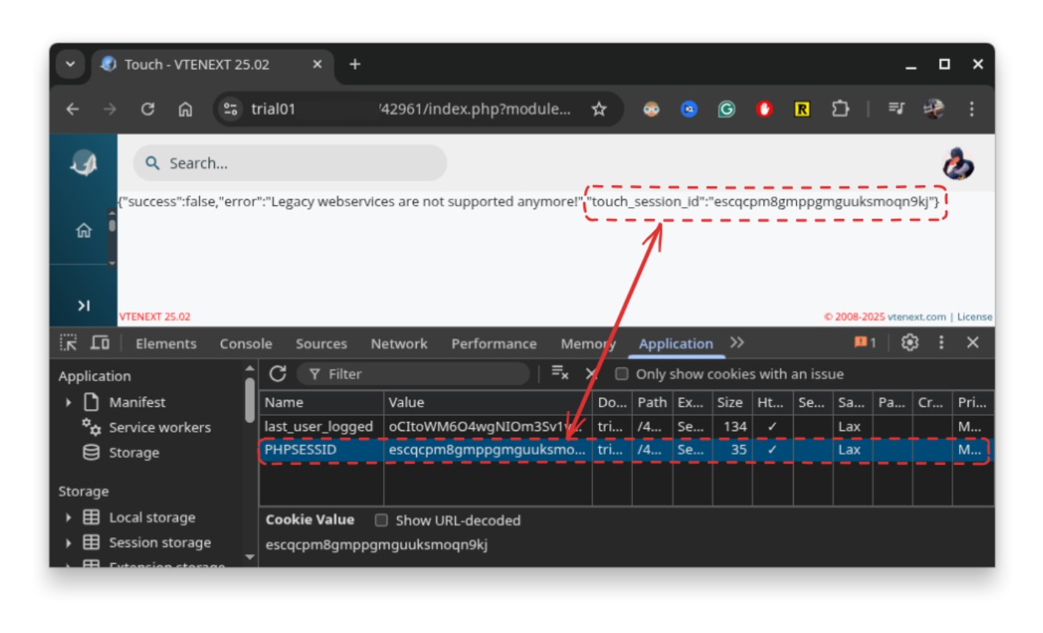Open the Local storage item
Screen dimensions: 1043x633
coord(152,517)
